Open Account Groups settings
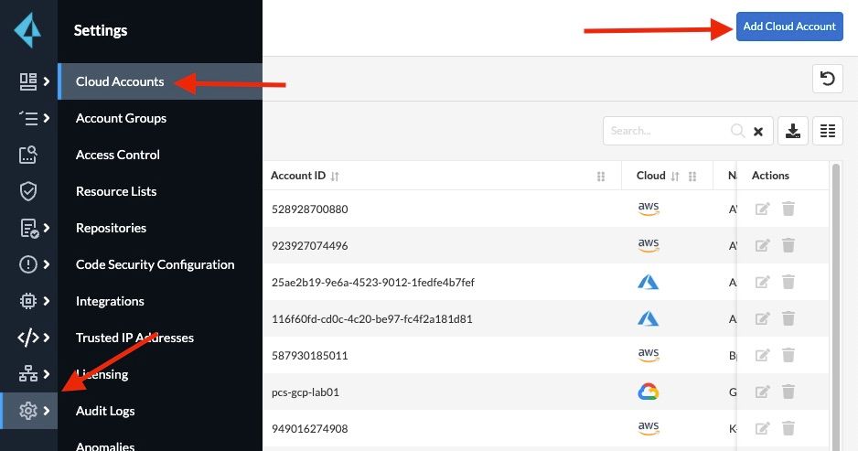This screenshot has width=858, height=451. coord(121,118)
